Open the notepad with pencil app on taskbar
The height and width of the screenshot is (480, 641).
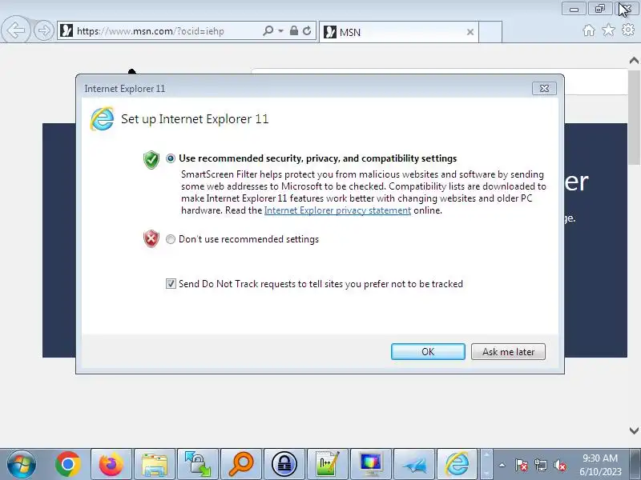tap(328, 464)
